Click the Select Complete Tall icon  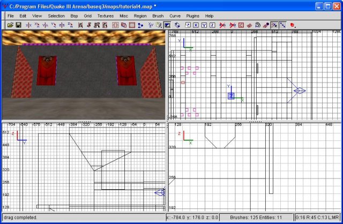(x=80, y=25)
